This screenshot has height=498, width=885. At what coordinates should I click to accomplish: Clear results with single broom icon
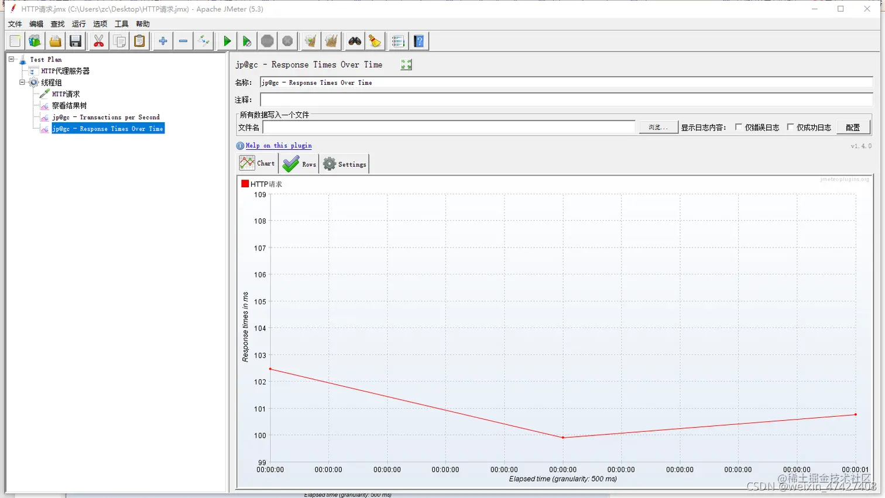pos(311,41)
